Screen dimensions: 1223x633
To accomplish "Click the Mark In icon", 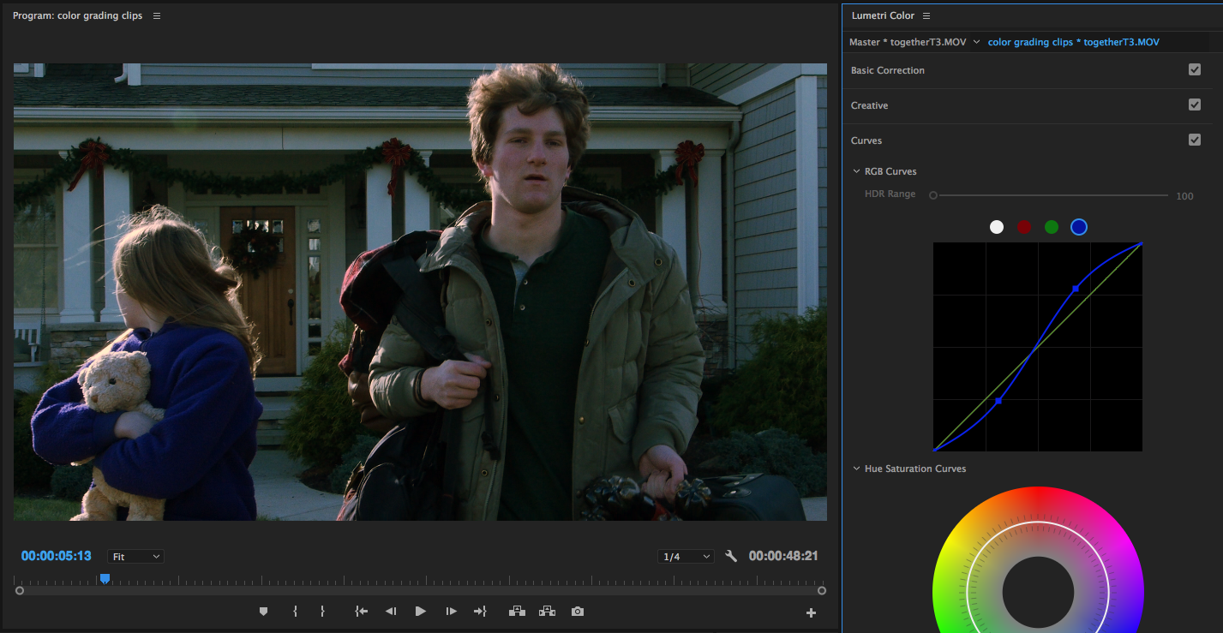I will [295, 611].
